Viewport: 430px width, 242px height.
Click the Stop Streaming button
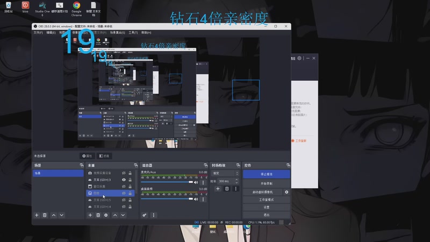[266, 174]
